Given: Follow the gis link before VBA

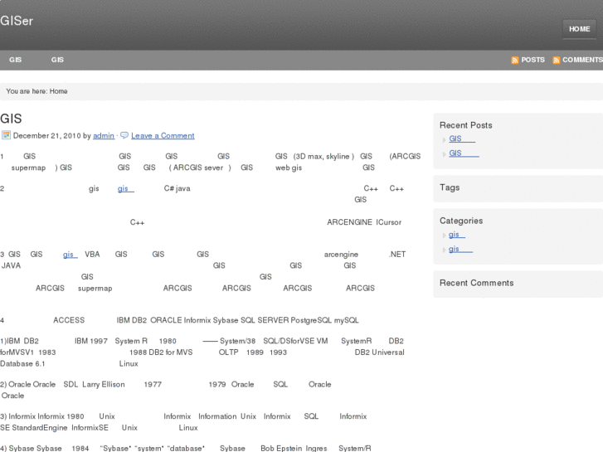Looking at the screenshot, I should 71,254.
